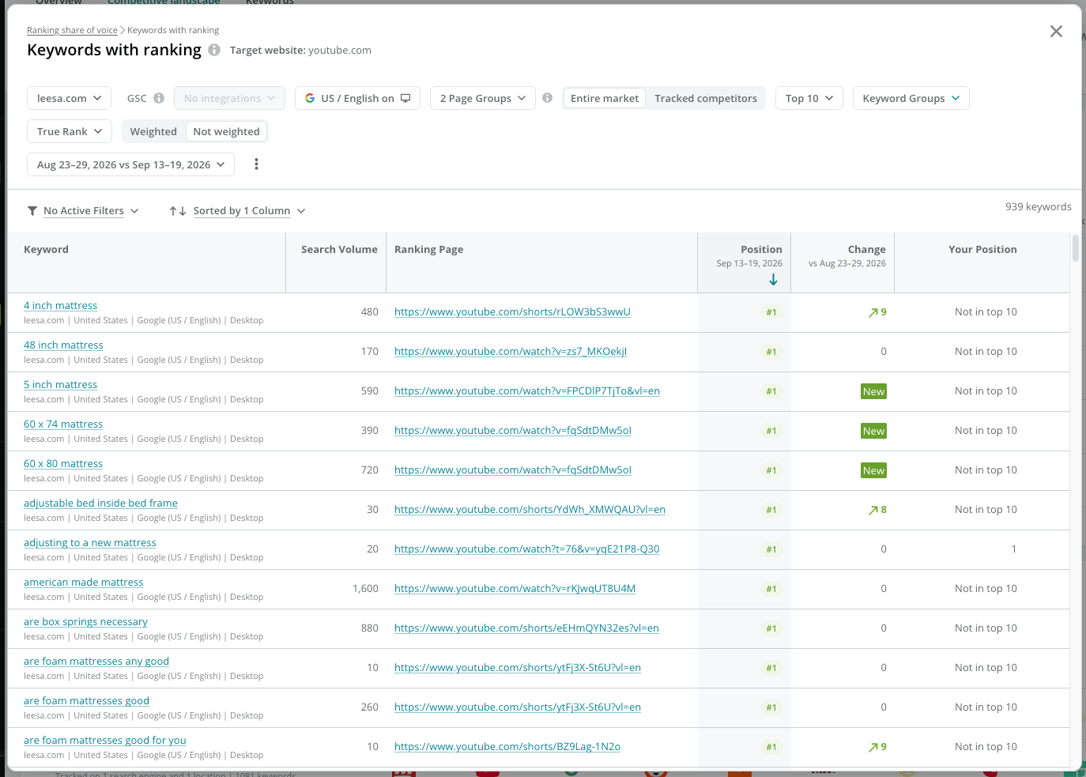
Task: Switch to Weighted mode
Action: 153,131
